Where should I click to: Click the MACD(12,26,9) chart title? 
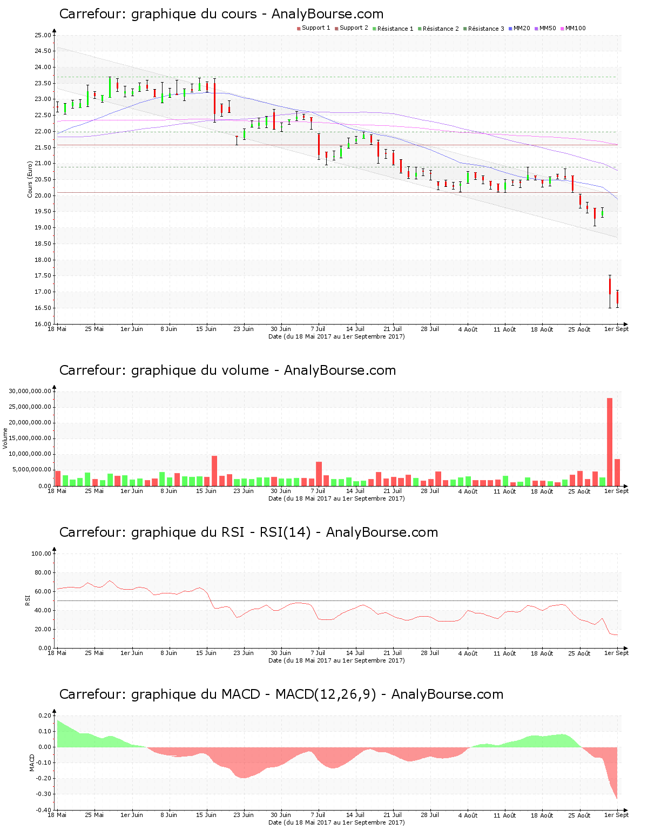click(x=281, y=694)
